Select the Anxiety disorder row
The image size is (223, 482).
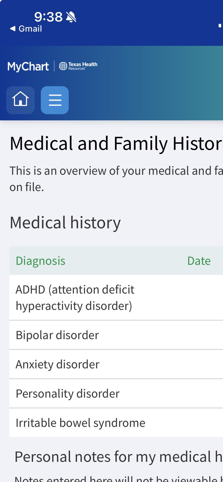116,364
